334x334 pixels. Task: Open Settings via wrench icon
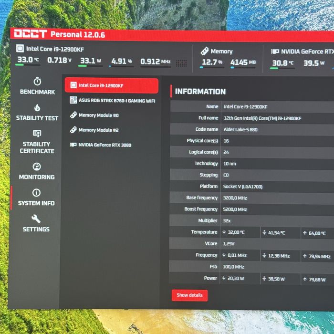pyautogui.click(x=36, y=219)
